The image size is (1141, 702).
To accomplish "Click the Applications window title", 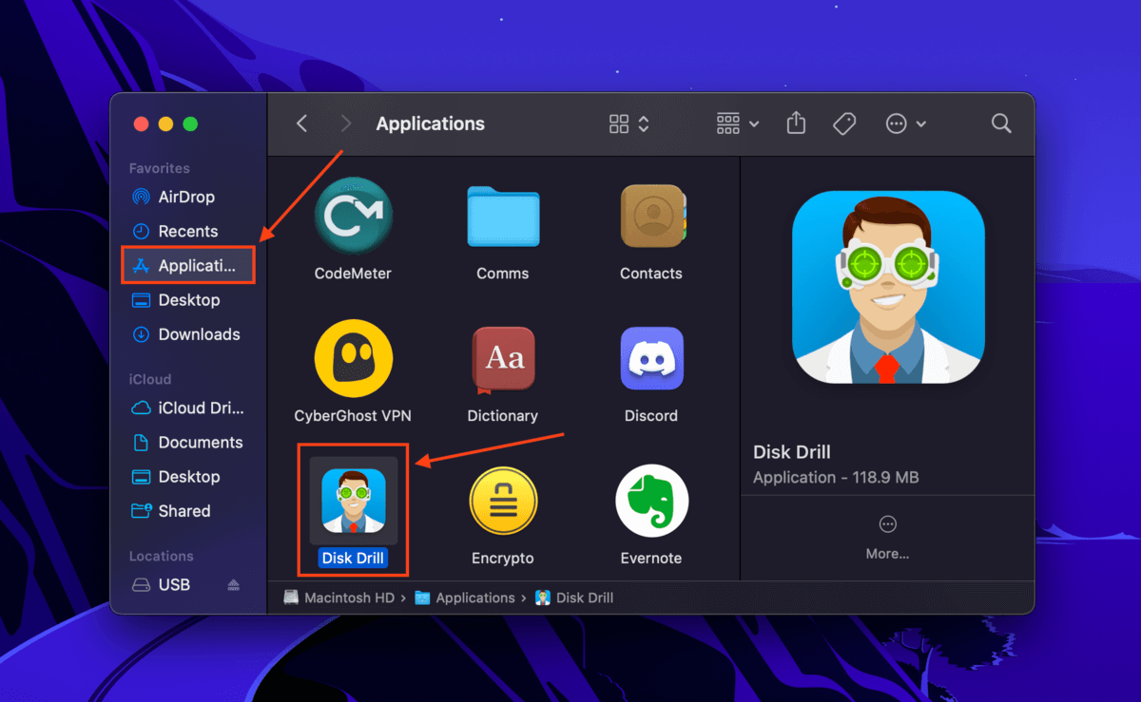I will pos(431,123).
